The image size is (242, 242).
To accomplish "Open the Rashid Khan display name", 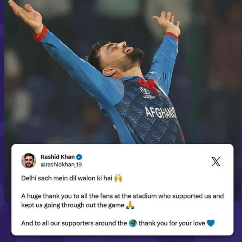I will point(58,157).
